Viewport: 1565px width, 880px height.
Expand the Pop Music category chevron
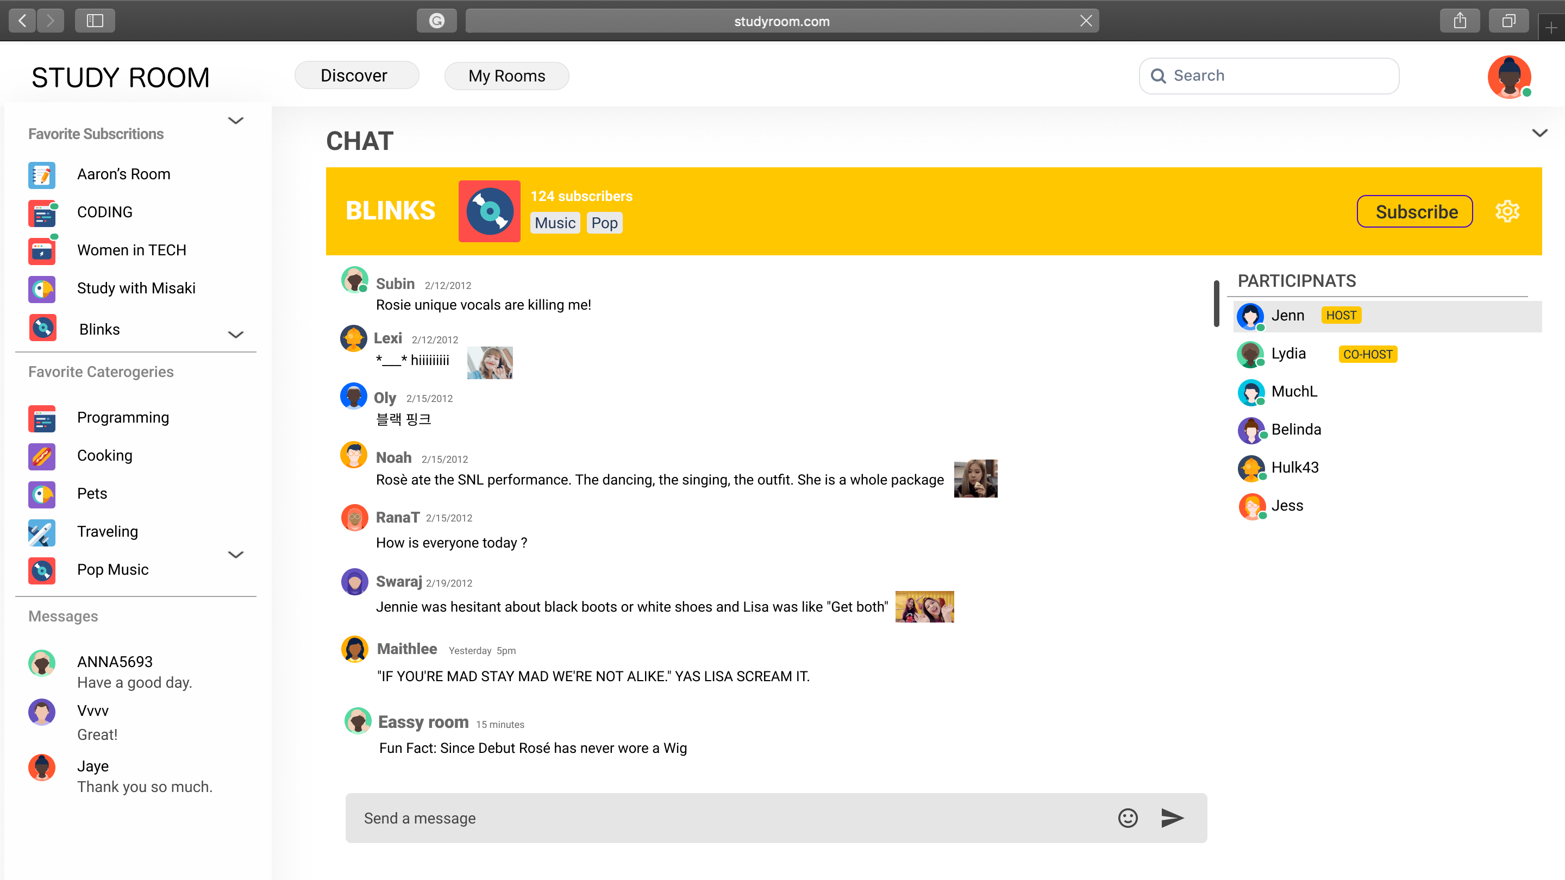pos(236,555)
